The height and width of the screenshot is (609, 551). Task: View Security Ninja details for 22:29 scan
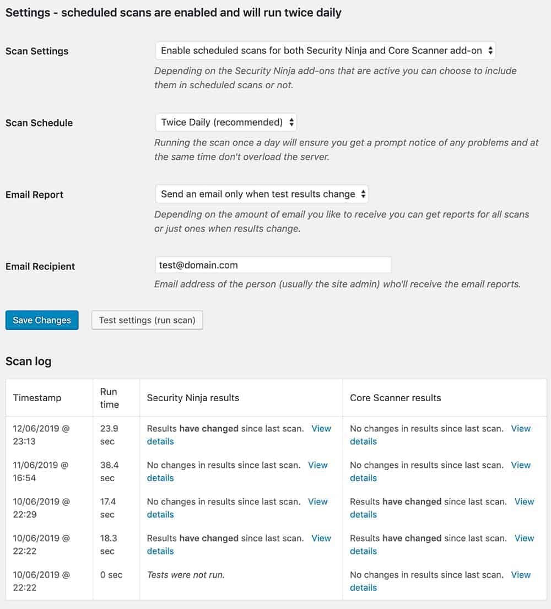pos(318,502)
